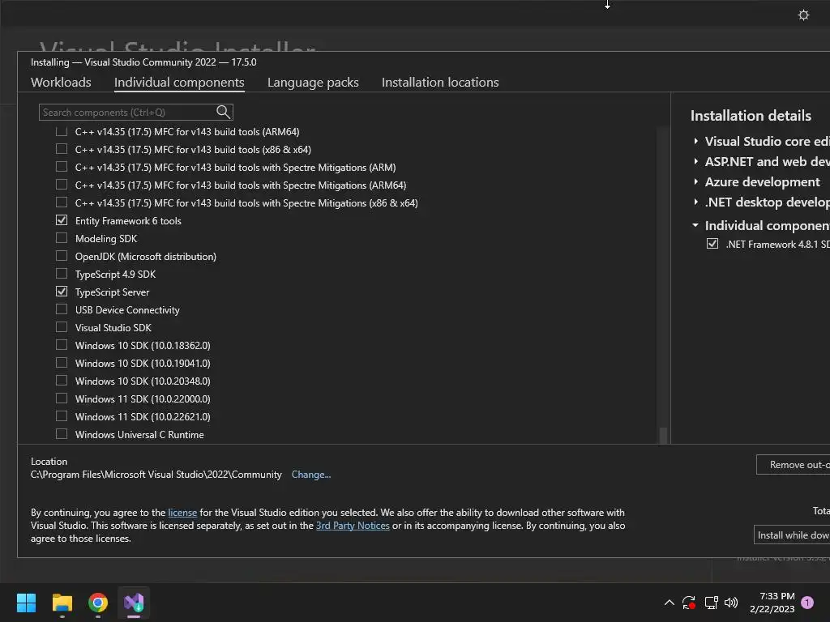The image size is (830, 622).
Task: Click the search magnifier icon in components box
Action: click(x=224, y=112)
